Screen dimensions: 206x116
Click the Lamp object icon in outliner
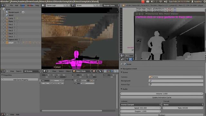tap(7, 18)
